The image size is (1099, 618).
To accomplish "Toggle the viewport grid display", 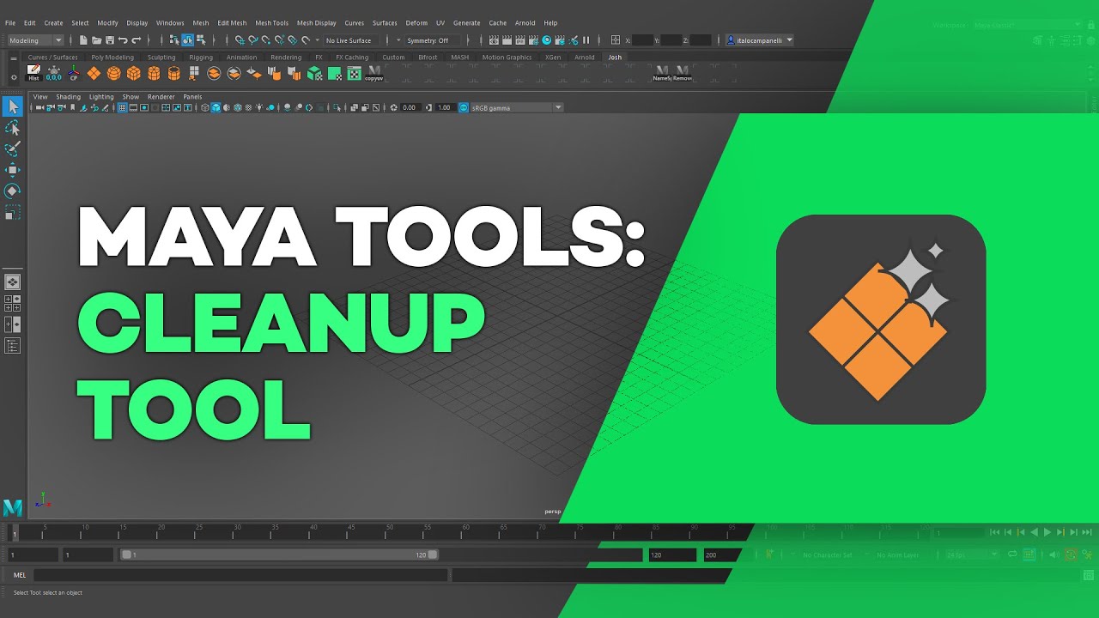I will 123,107.
